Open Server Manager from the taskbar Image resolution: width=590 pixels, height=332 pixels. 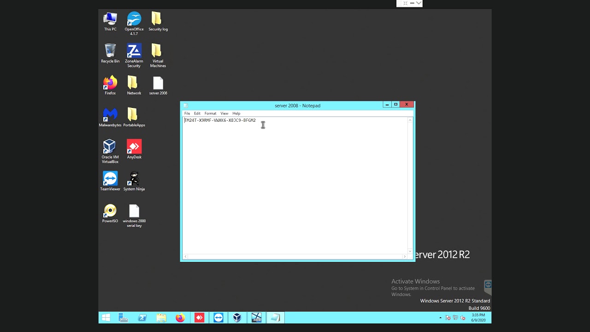click(123, 318)
